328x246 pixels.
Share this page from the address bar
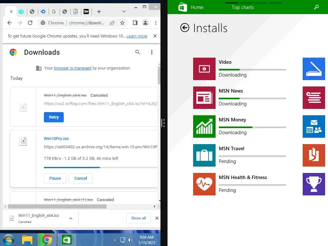(x=112, y=23)
